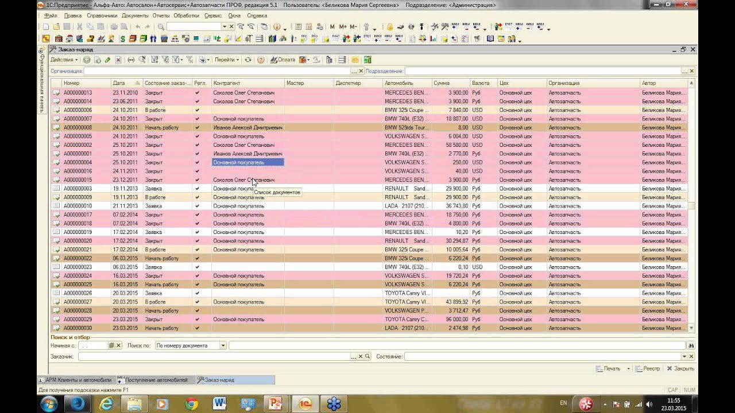Expand the top toolbar search field dropdown

tap(225, 27)
